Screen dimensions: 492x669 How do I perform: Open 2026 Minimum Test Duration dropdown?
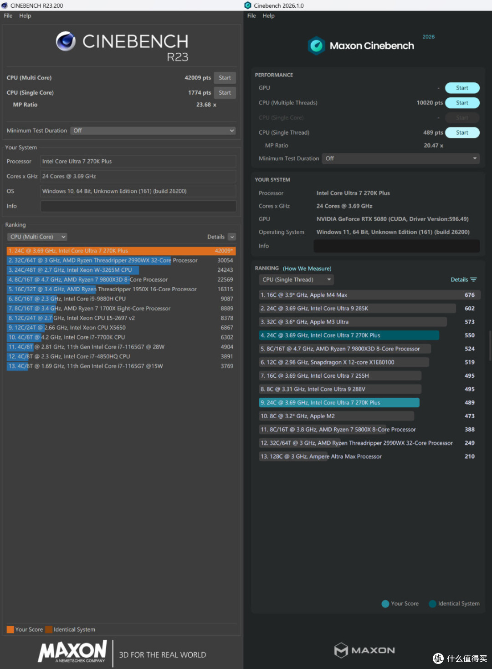pos(400,158)
